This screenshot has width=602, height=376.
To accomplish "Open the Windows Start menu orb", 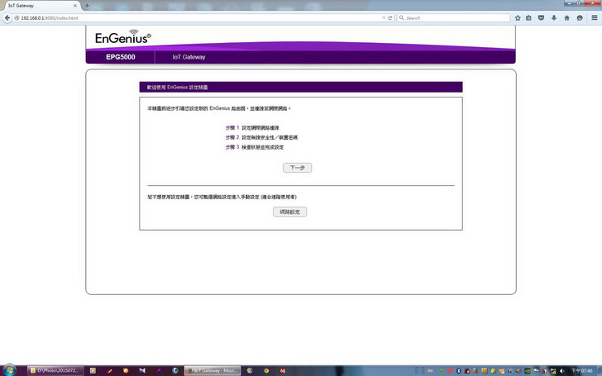I will [x=10, y=369].
